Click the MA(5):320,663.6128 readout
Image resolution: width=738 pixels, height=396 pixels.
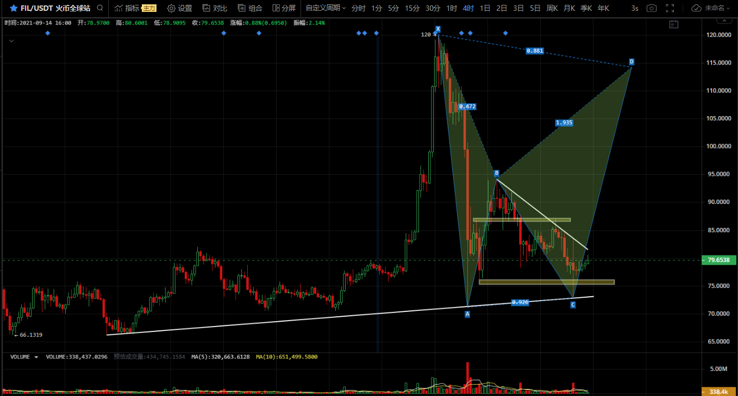coord(220,357)
